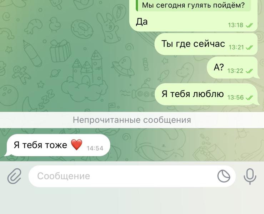Tap the microphone voice message icon

(x=250, y=176)
